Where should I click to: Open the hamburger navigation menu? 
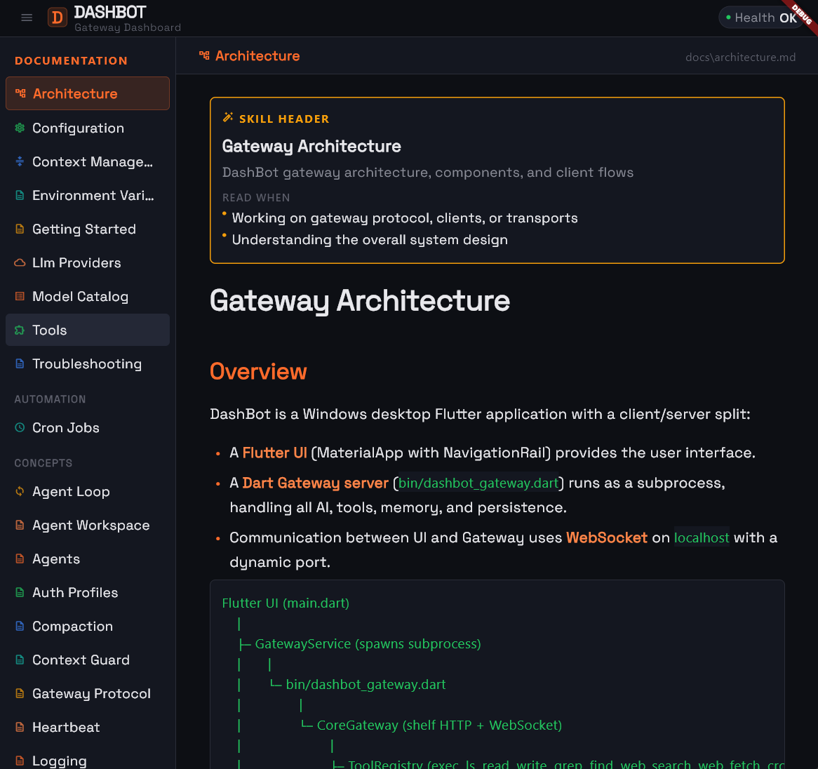coord(27,18)
